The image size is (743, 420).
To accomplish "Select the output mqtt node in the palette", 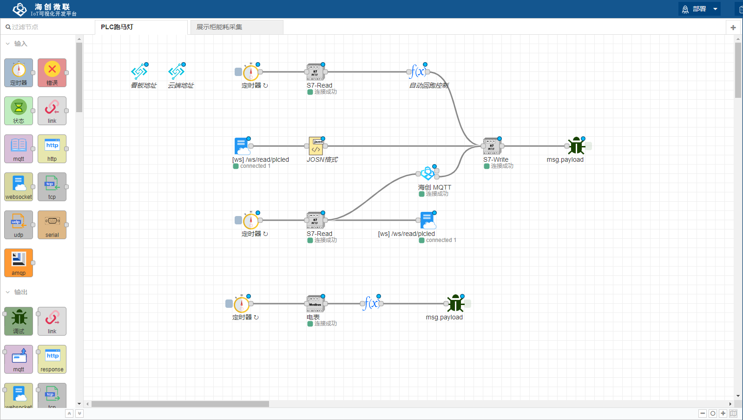I will coord(19,359).
